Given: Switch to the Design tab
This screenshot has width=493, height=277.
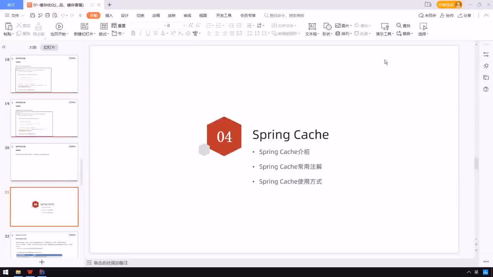Looking at the screenshot, I should (x=125, y=15).
